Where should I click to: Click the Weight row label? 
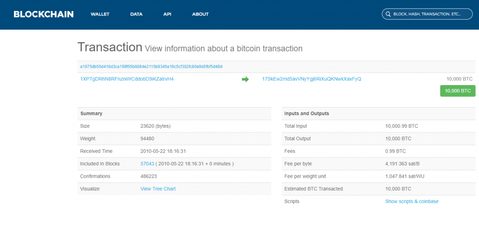[87, 138]
